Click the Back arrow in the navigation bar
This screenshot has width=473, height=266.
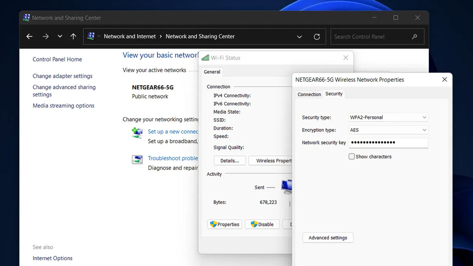tap(30, 37)
